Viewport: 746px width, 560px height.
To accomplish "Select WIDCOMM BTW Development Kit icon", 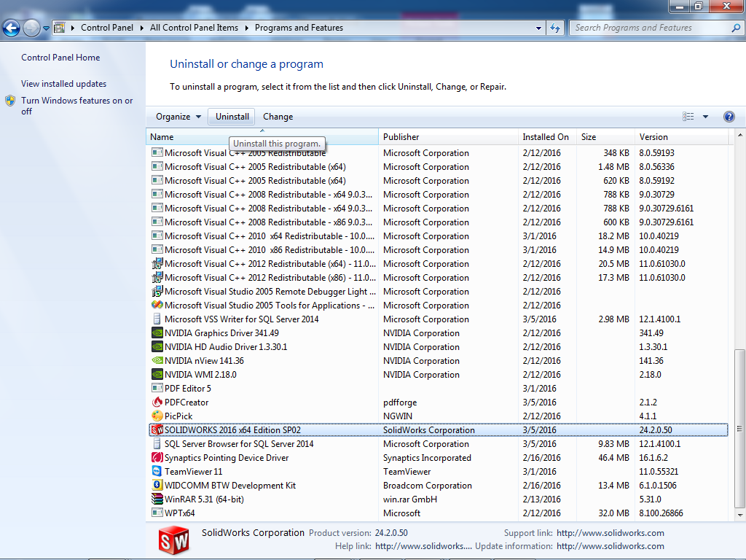I will click(157, 485).
